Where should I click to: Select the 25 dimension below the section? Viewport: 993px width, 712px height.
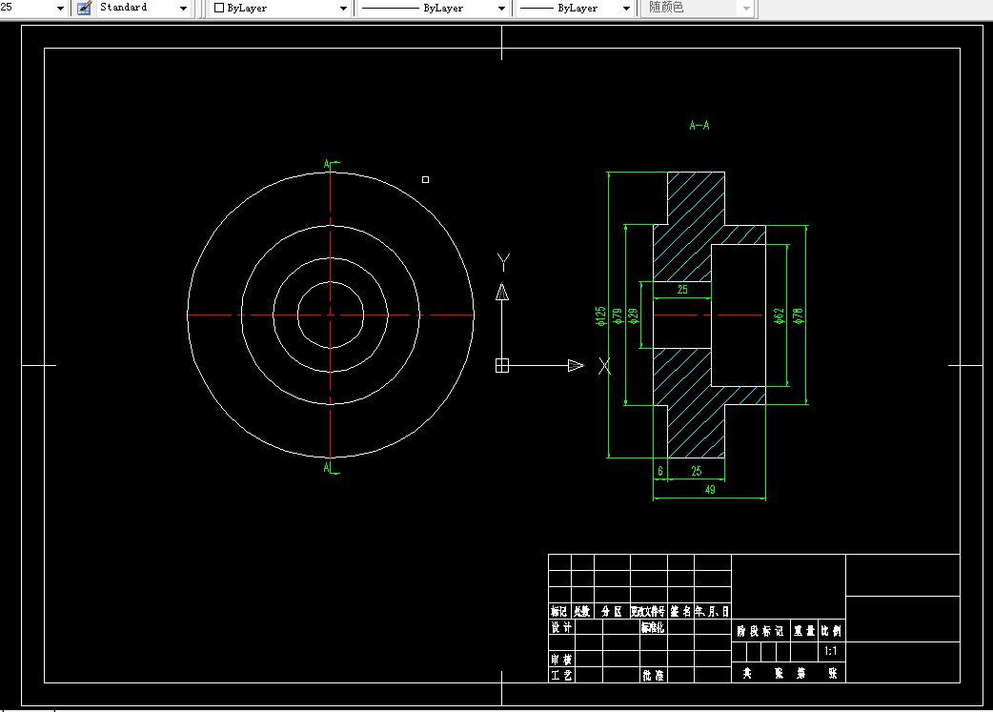click(x=696, y=471)
